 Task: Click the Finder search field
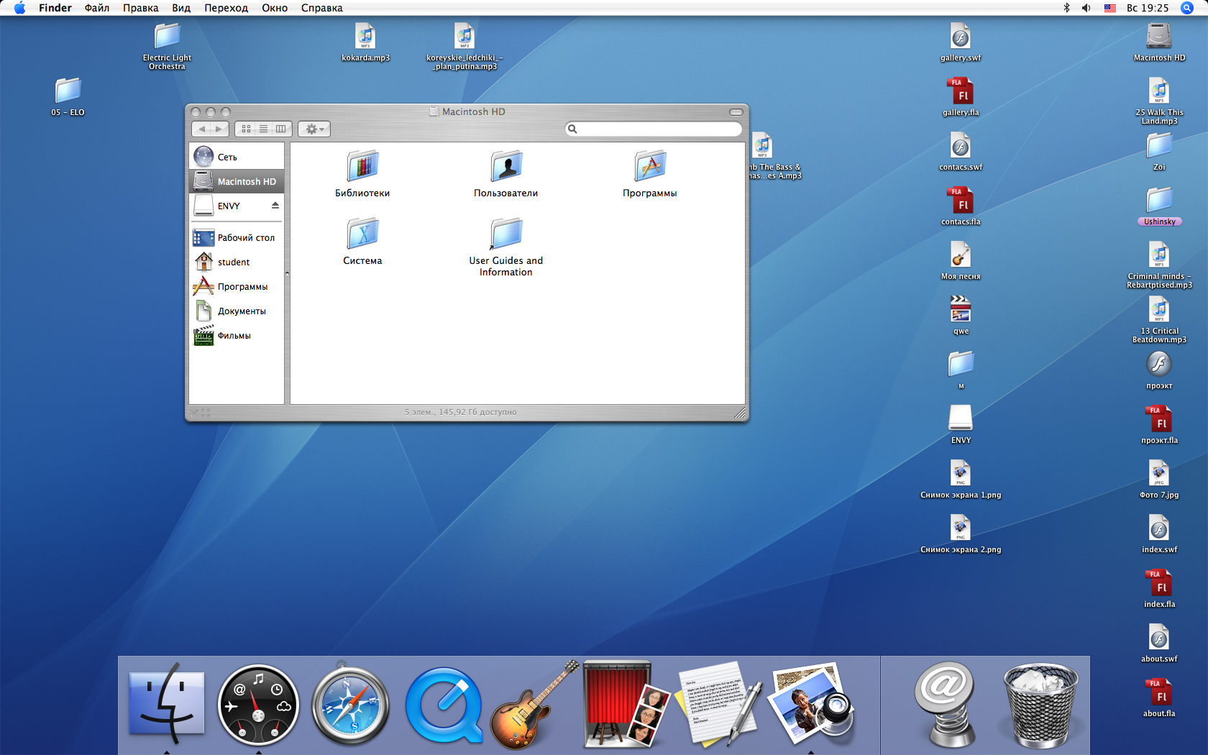click(x=654, y=129)
